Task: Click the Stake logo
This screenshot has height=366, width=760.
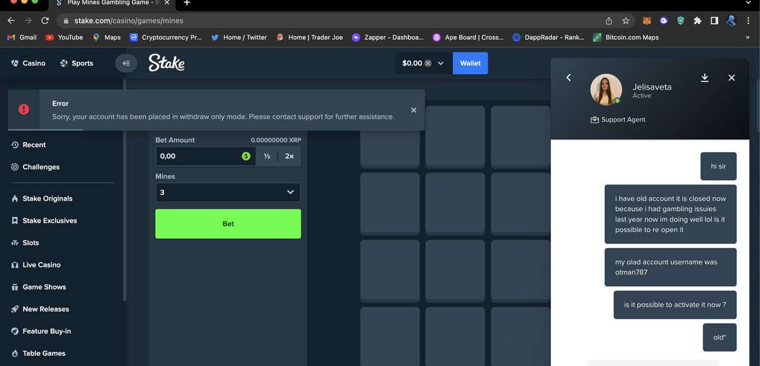Action: click(x=167, y=63)
